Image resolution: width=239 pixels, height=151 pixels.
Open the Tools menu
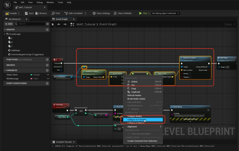(60, 3)
